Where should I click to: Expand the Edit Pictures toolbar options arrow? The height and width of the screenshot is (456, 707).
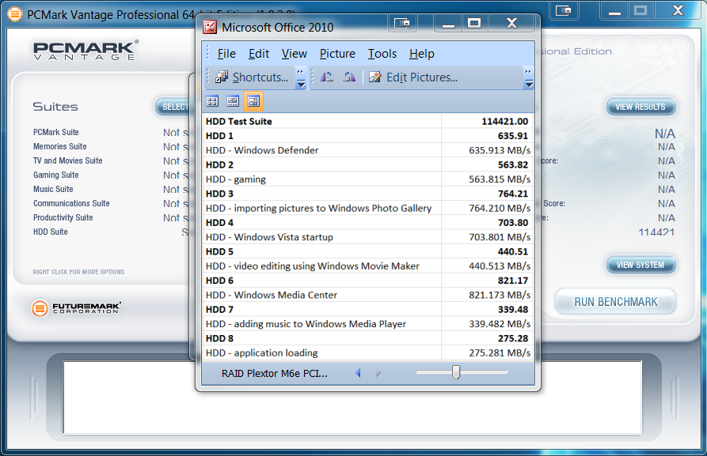click(529, 78)
